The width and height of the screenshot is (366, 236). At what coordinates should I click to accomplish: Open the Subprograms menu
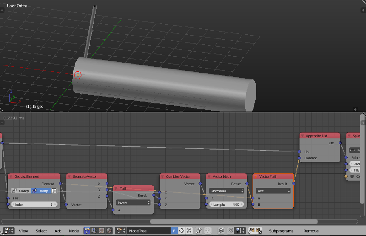click(x=281, y=231)
